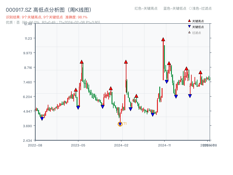Click blue low marker just right of February 2024 spike
233x175 pixels.
click(130, 109)
